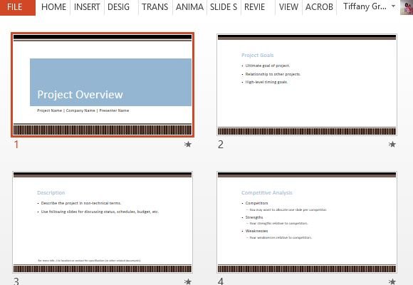Screen dimensions: 413x285
Task: Select the Project Overview slide thumbnail
Action: click(103, 85)
